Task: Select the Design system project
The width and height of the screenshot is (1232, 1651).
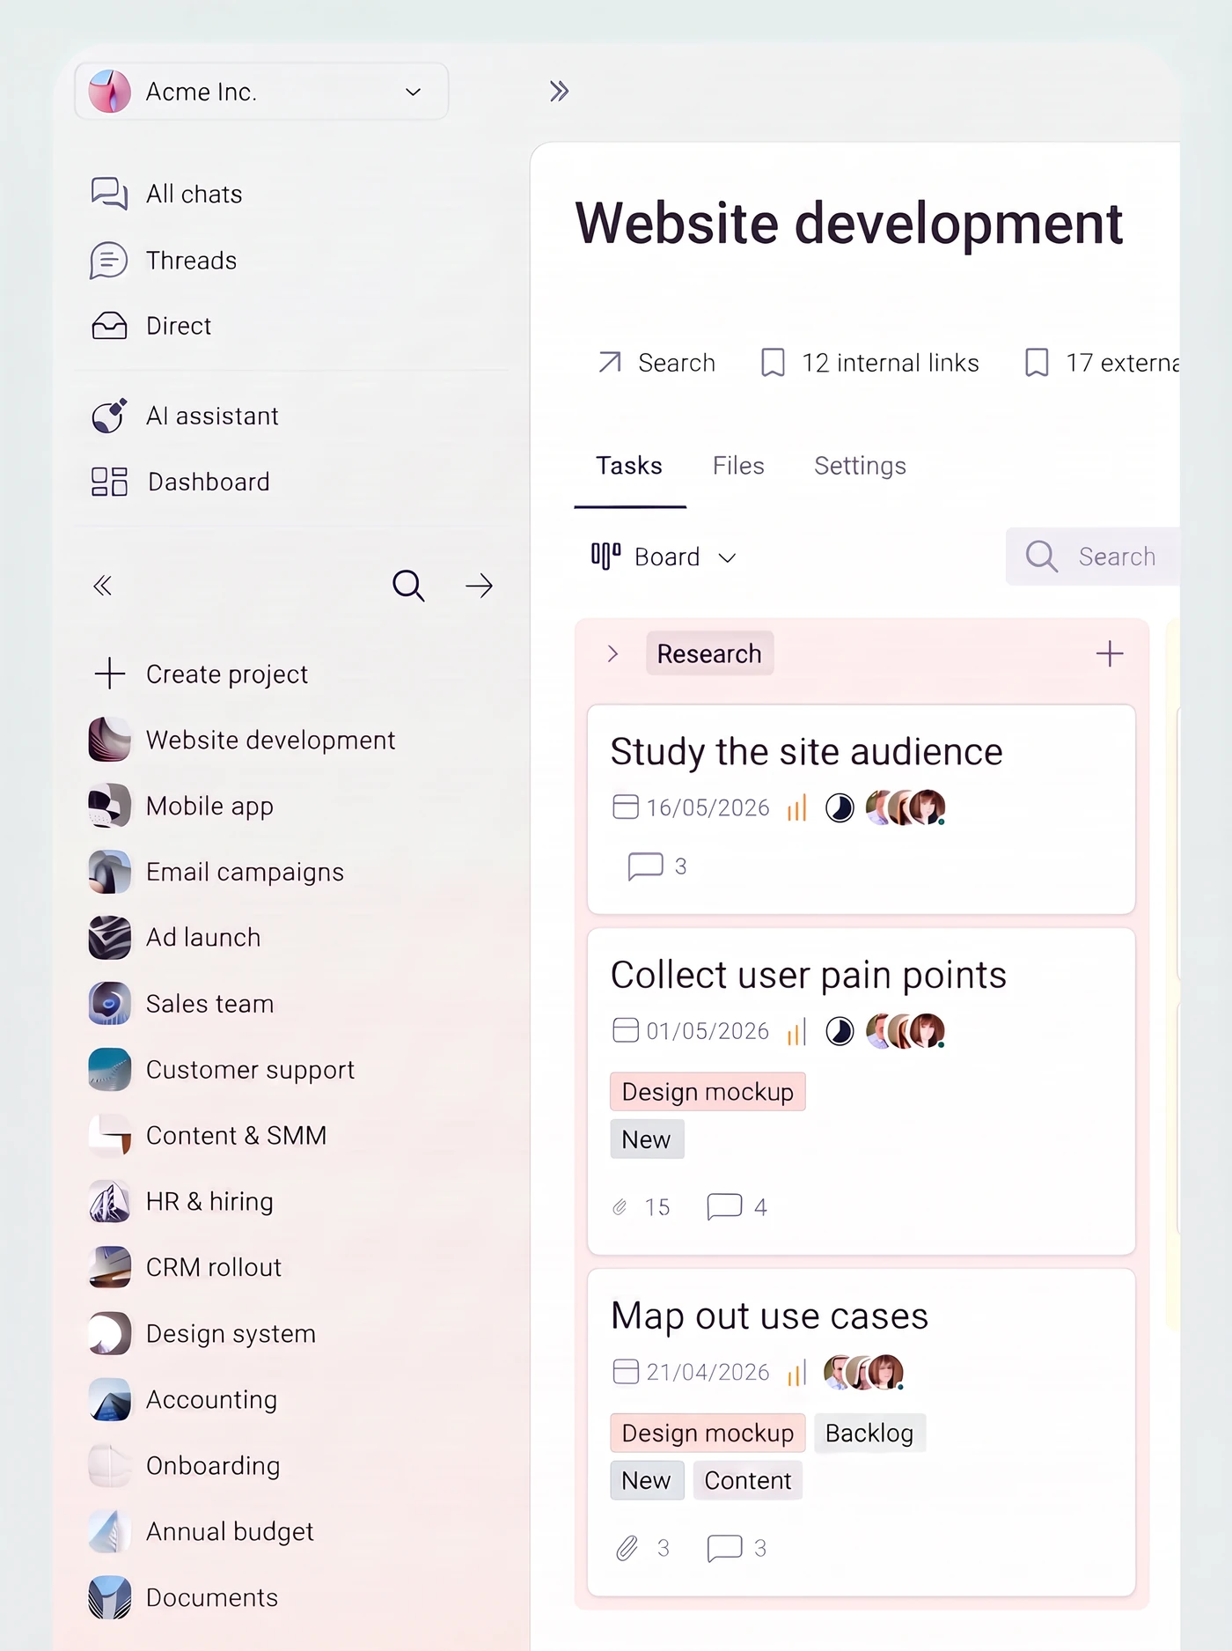Action: [202, 1334]
